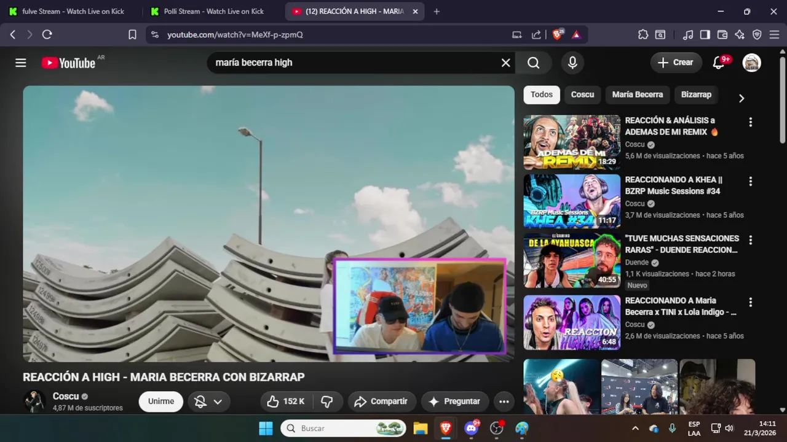Image resolution: width=787 pixels, height=442 pixels.
Task: Open site settings icon beside URL
Action: click(x=154, y=34)
